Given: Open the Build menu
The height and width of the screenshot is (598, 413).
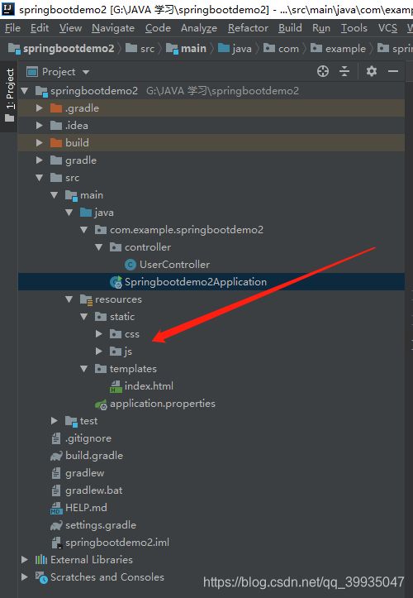Looking at the screenshot, I should [290, 28].
